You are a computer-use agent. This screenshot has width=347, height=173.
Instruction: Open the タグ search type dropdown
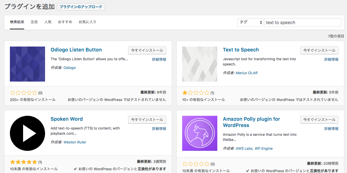[250, 22]
